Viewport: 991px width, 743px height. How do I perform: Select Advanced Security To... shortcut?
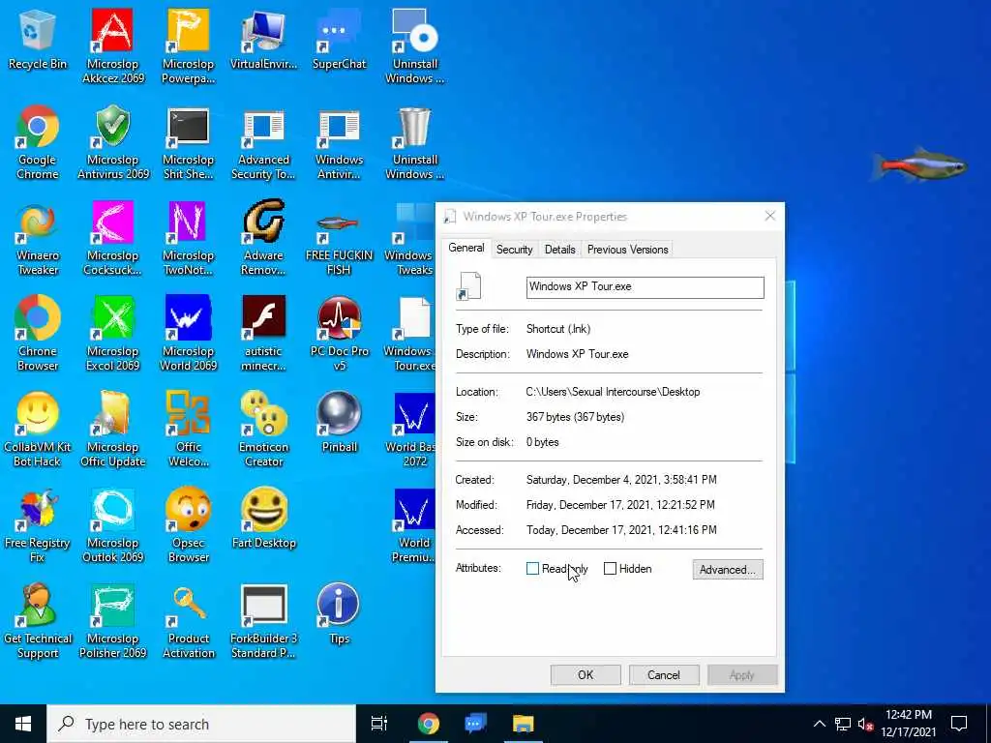(263, 143)
